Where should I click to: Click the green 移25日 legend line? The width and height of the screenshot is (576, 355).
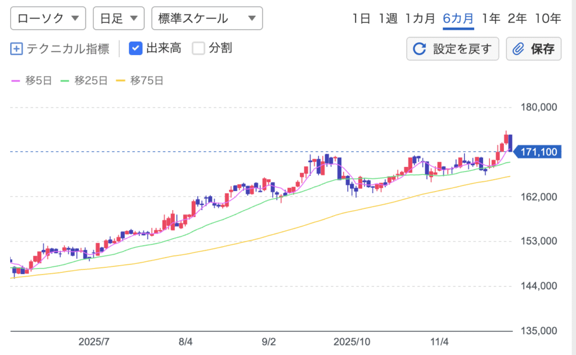click(x=65, y=81)
